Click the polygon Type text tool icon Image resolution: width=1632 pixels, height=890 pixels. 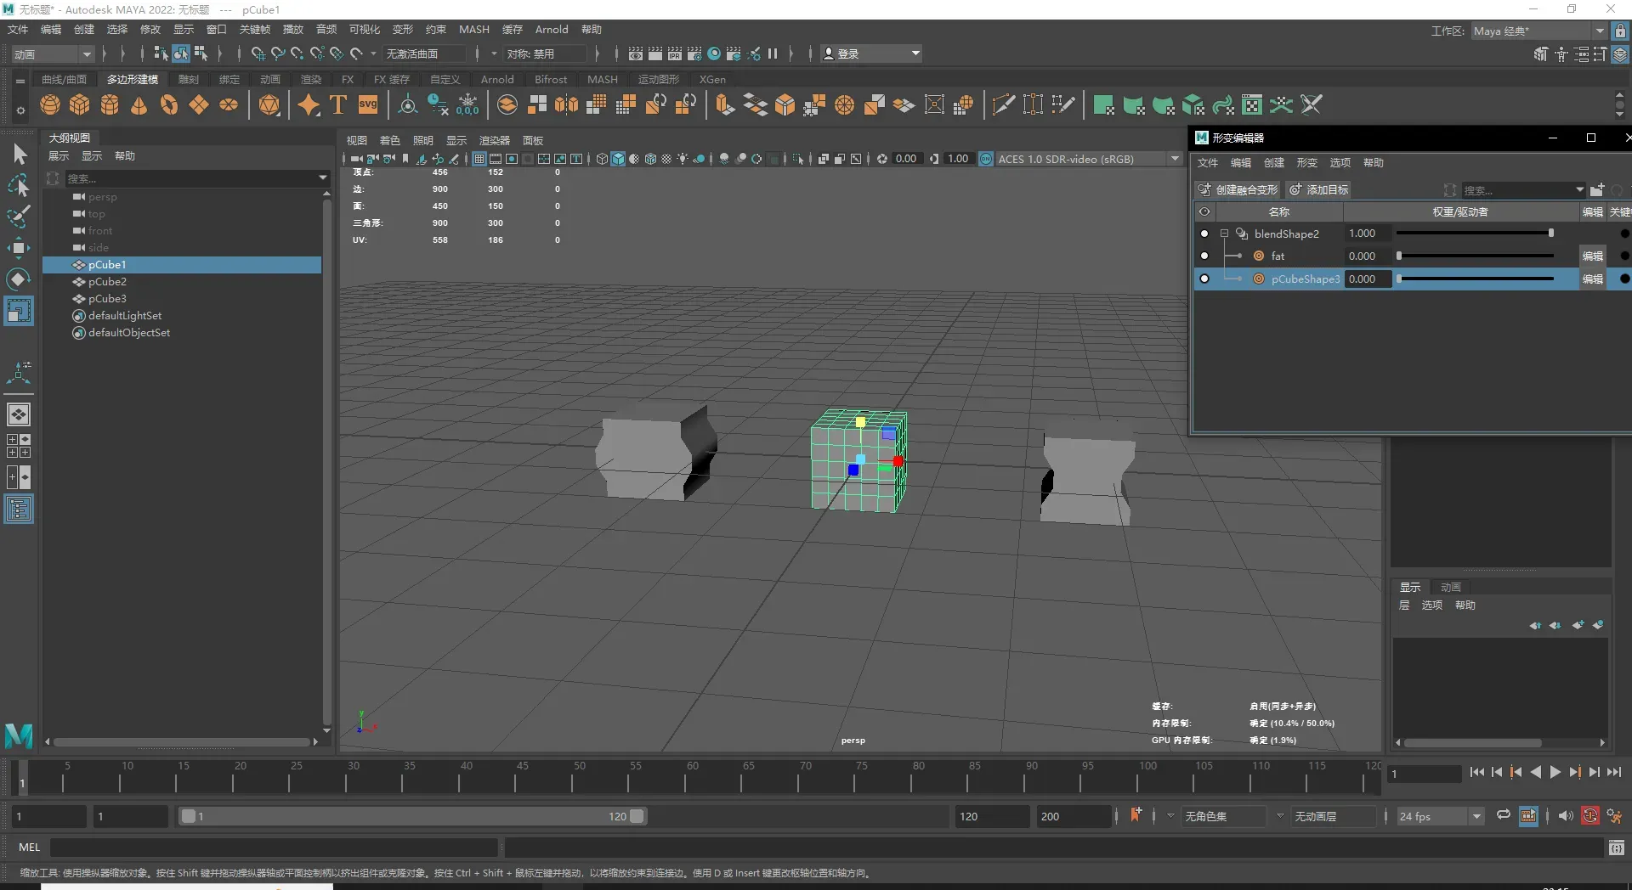pos(338,105)
